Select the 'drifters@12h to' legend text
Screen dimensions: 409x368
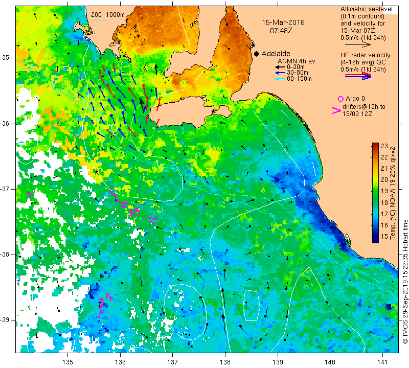(363, 107)
